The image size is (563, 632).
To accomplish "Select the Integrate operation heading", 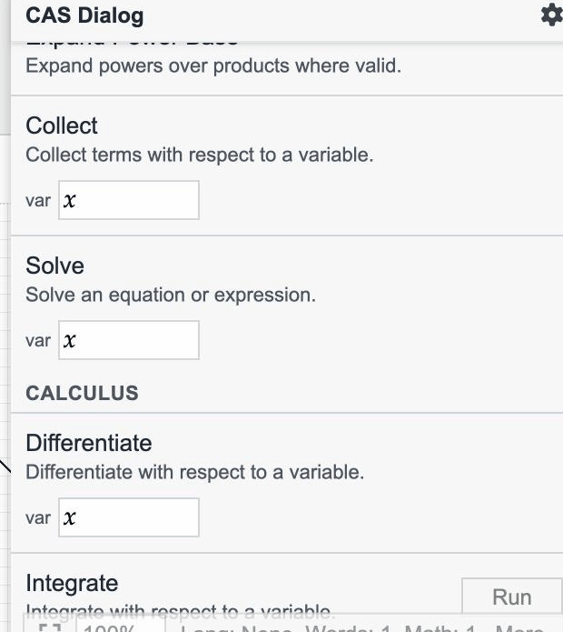I will tap(72, 583).
